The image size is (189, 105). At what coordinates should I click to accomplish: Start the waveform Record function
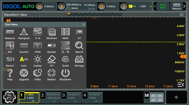(x=10, y=61)
